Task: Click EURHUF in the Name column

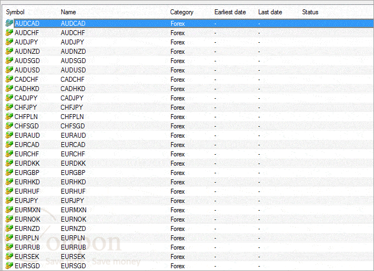Action: pos(73,191)
